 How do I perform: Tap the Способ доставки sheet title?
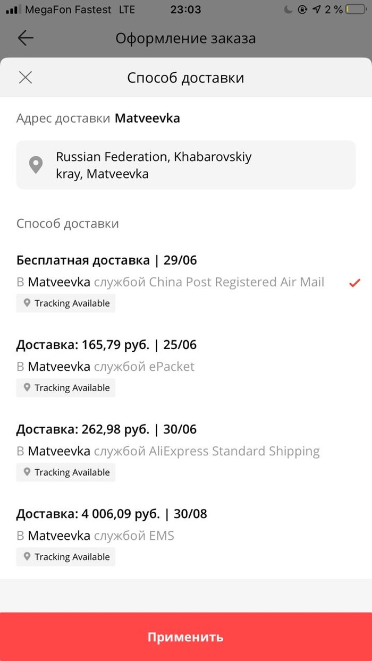pyautogui.click(x=185, y=78)
